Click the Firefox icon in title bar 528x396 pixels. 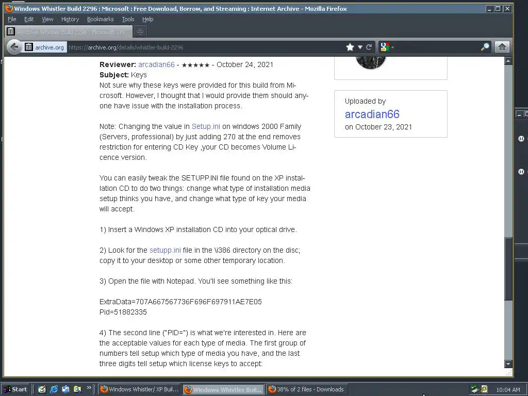(x=9, y=8)
